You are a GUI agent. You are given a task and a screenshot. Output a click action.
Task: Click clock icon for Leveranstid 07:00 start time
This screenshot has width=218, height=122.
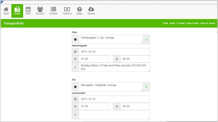click(x=75, y=106)
